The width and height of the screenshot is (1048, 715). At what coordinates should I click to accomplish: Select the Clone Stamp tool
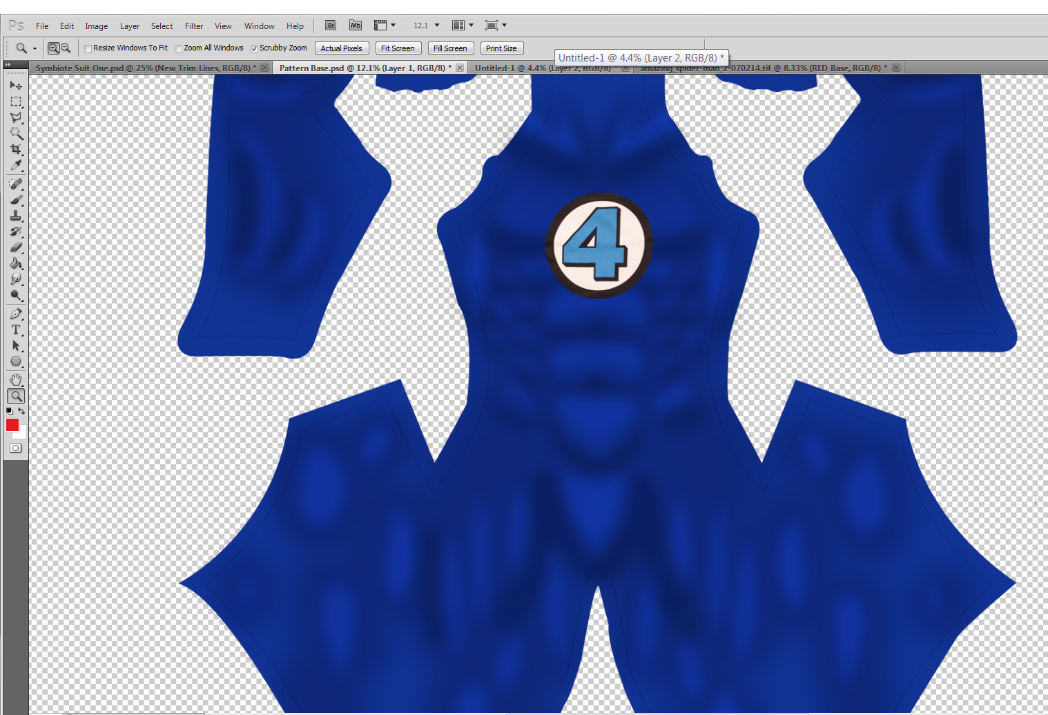[16, 216]
